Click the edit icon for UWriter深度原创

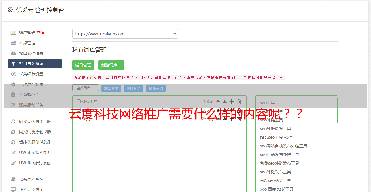(x=13, y=153)
